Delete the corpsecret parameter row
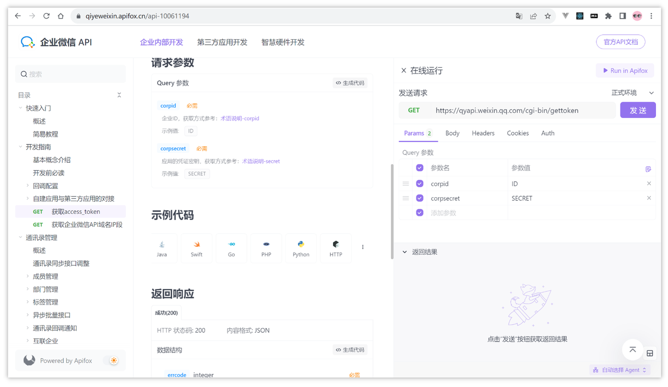Screen dimensions: 668x387 649,198
